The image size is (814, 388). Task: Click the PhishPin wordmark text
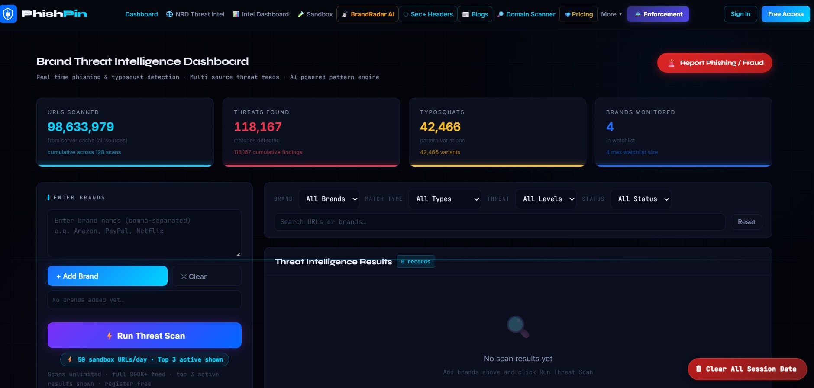(x=55, y=14)
